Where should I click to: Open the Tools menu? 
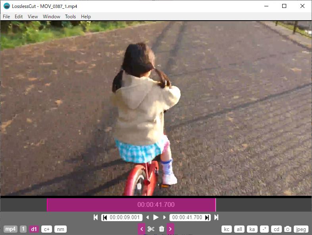(70, 17)
